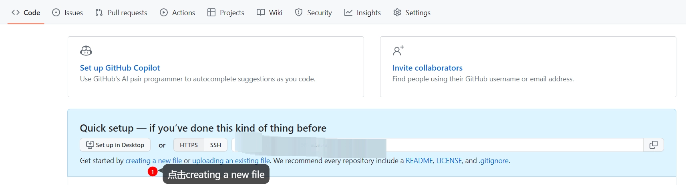686x185 pixels.
Task: Open the README recommendation link
Action: pos(419,161)
